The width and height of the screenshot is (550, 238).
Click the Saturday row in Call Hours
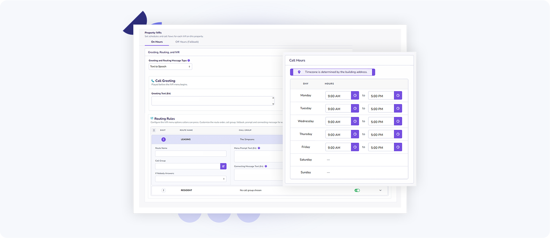pos(349,160)
